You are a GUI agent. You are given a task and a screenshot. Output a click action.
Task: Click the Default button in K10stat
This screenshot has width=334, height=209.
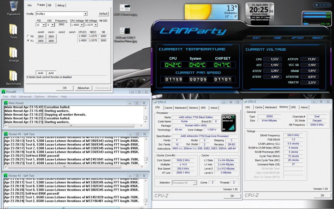[103, 14]
